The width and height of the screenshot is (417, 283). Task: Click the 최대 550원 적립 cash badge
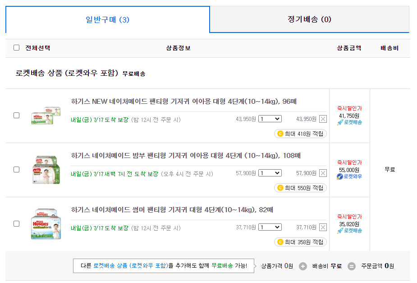(300, 188)
